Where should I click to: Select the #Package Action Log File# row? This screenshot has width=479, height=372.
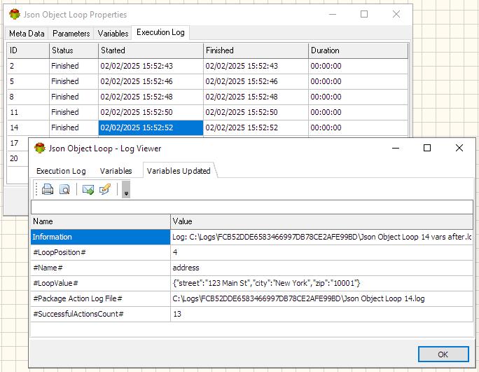click(x=251, y=298)
